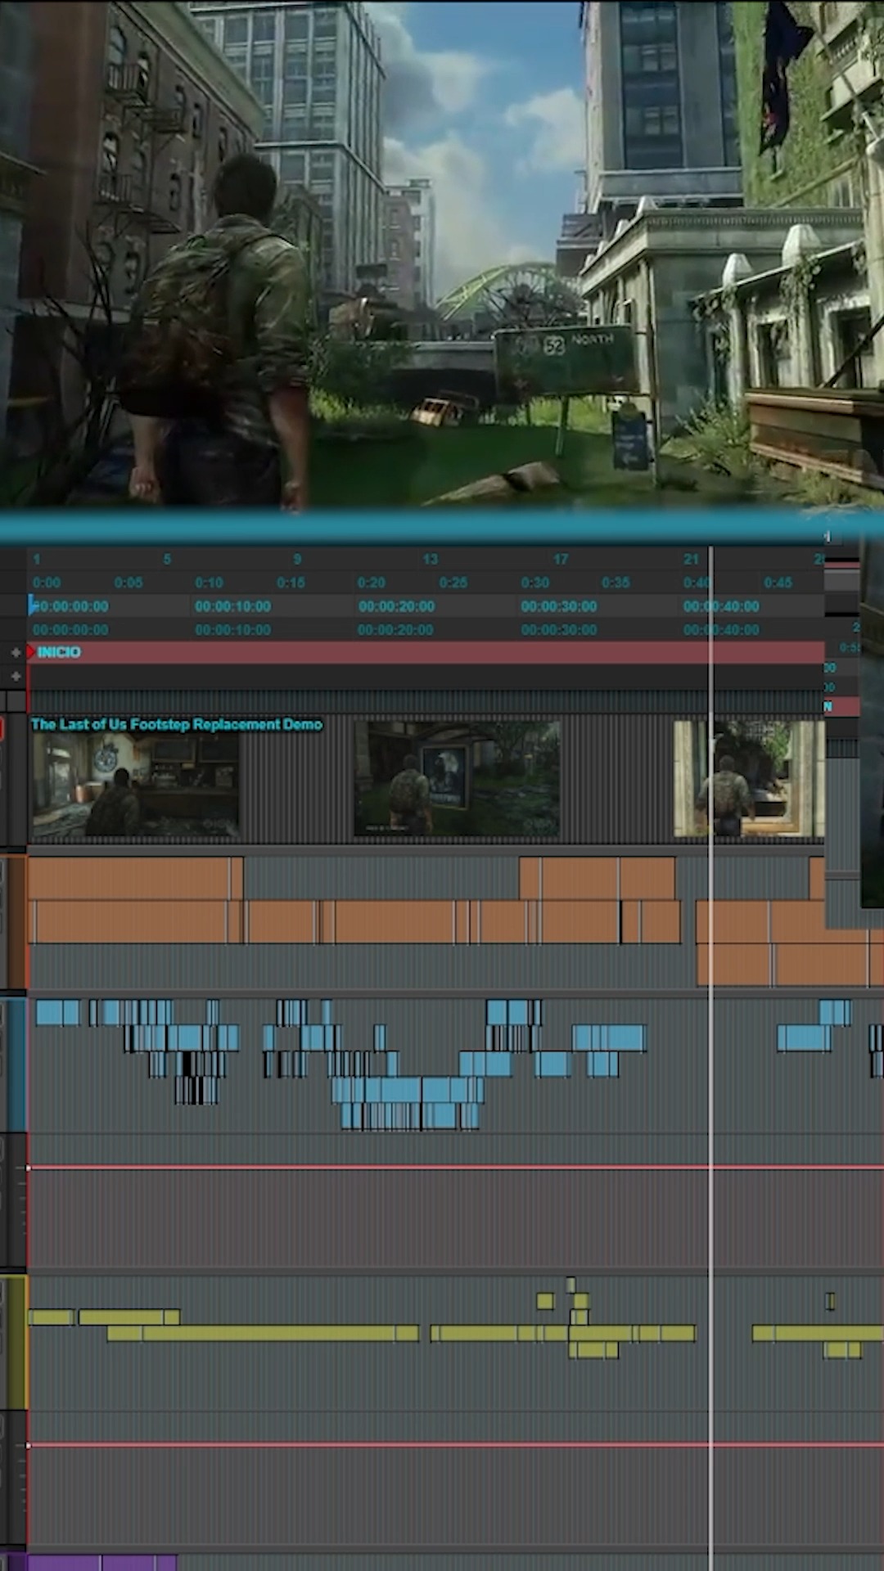Click the 0:30 mark on the seconds ruler
This screenshot has width=884, height=1571.
tap(534, 583)
